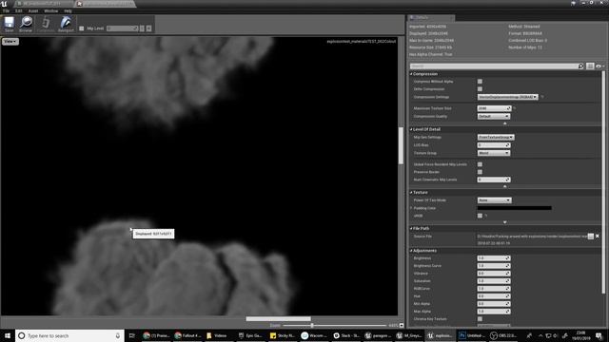Select the Details panel tab
Screen dimensions: 609x342
430,17
